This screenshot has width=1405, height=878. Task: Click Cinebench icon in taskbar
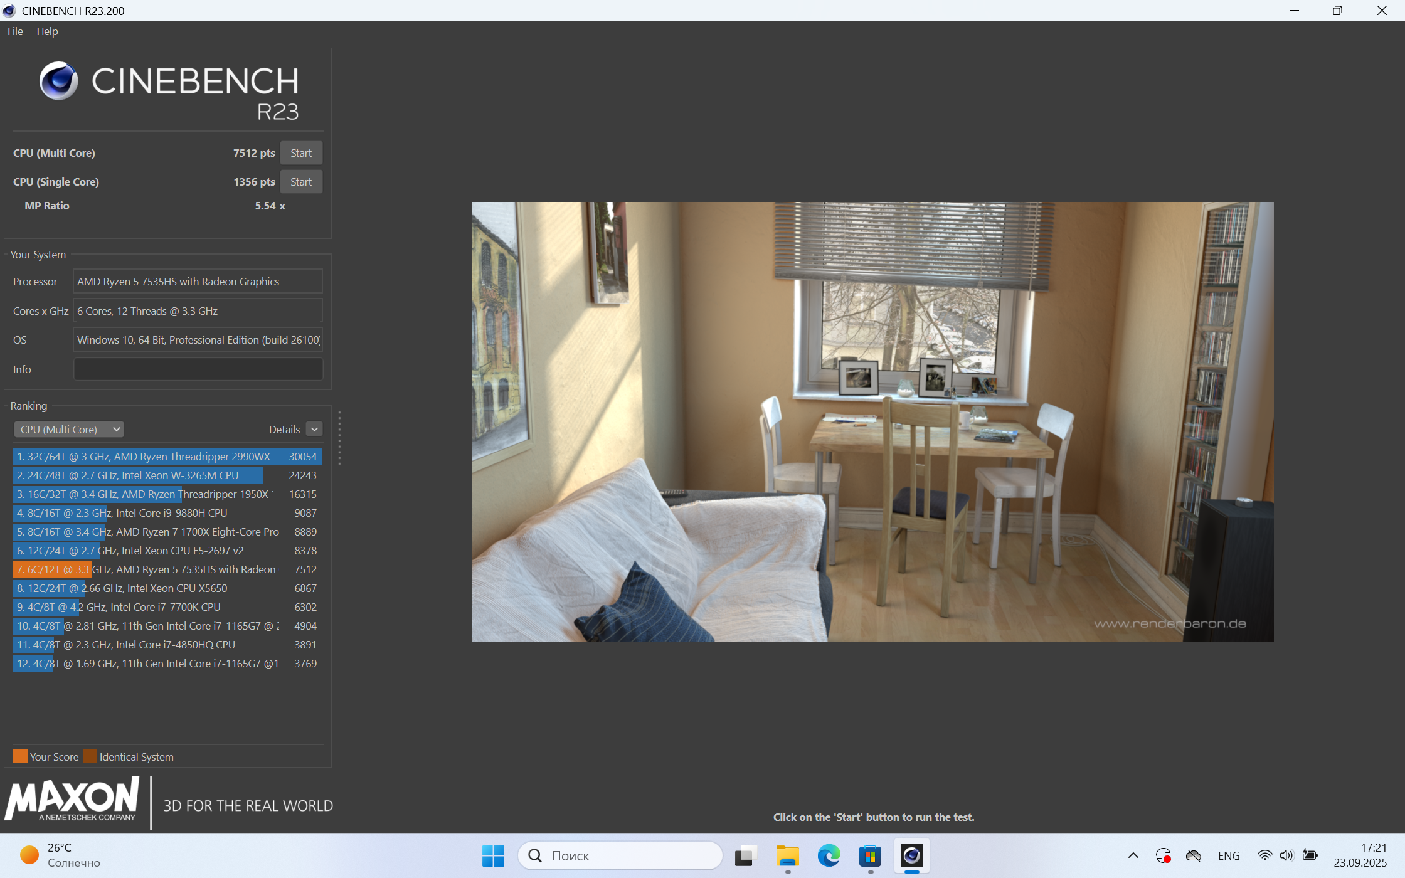pyautogui.click(x=911, y=855)
